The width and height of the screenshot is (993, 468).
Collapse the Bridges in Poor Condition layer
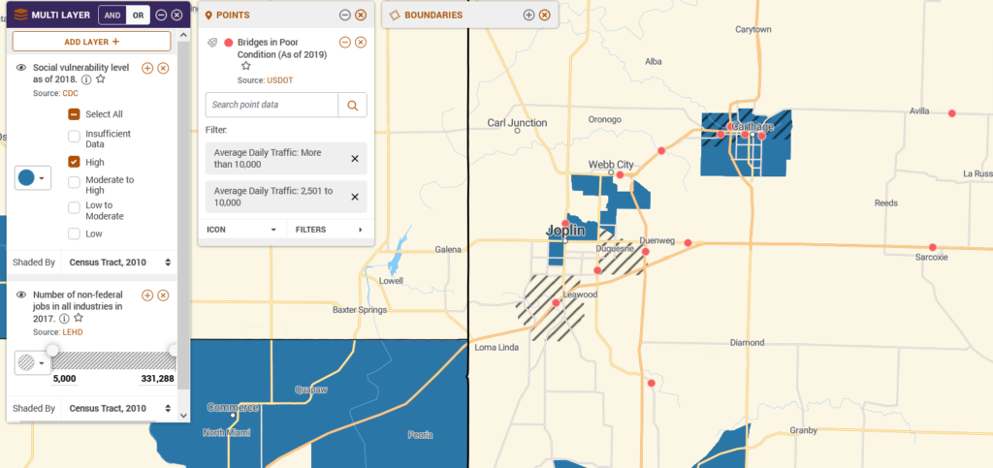(344, 43)
